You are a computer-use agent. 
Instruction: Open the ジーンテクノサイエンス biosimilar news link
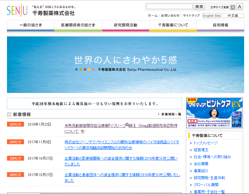pyautogui.click(x=122, y=145)
